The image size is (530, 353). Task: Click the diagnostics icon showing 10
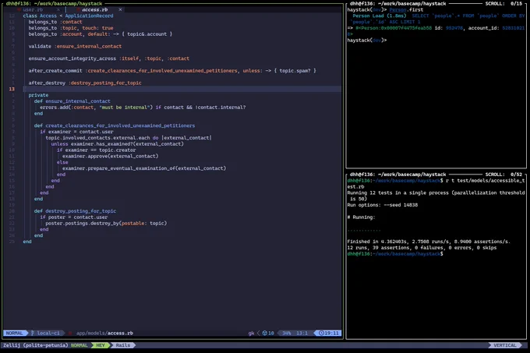[265, 333]
